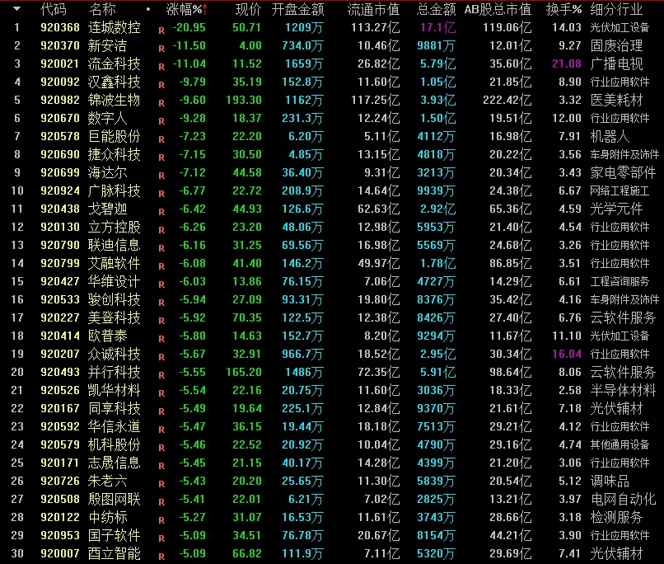Select stock name 并行科技

point(114,373)
